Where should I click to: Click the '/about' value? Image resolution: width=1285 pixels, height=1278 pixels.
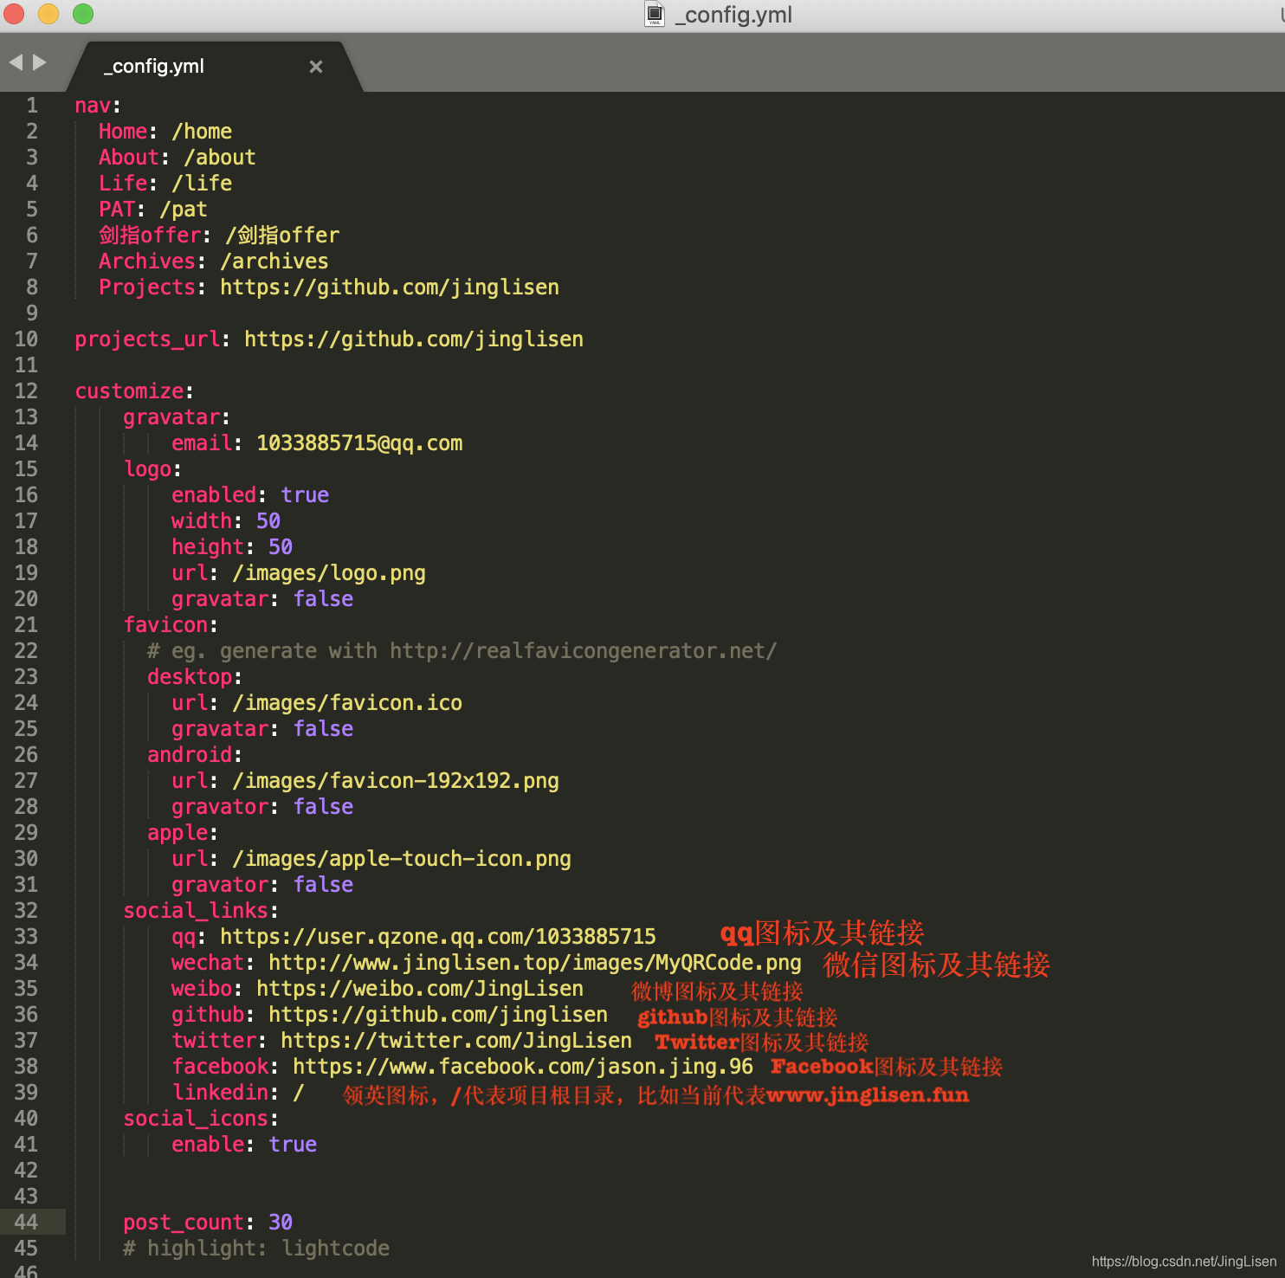pyautogui.click(x=220, y=158)
